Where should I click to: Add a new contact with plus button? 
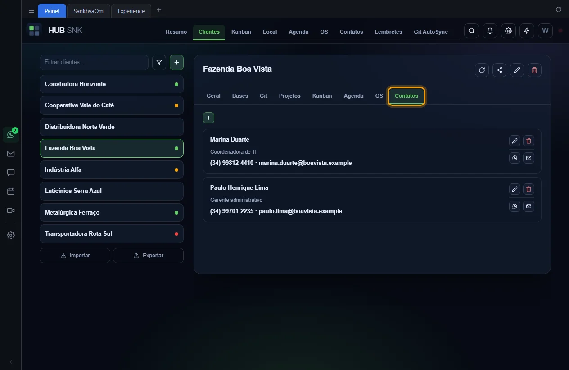coord(208,118)
